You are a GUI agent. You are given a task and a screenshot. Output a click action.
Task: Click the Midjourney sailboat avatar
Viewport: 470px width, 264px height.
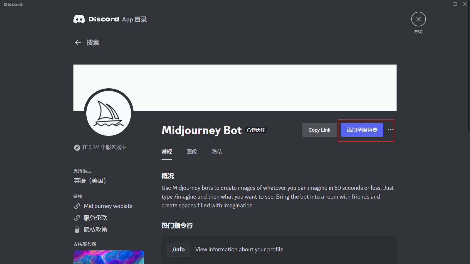(x=109, y=113)
